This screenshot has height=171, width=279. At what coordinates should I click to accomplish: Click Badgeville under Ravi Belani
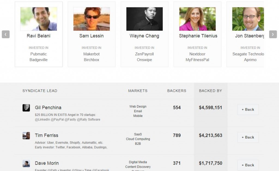[38, 60]
